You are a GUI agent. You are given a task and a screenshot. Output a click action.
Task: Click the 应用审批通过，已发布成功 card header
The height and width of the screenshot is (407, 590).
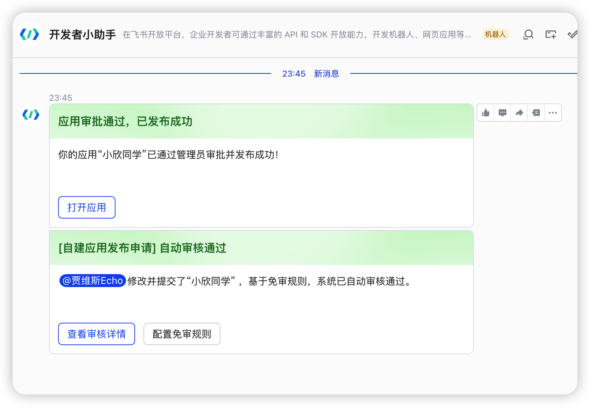pyautogui.click(x=261, y=121)
